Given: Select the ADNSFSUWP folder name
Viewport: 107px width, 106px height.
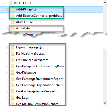Looking at the screenshot, I should click(x=25, y=22).
